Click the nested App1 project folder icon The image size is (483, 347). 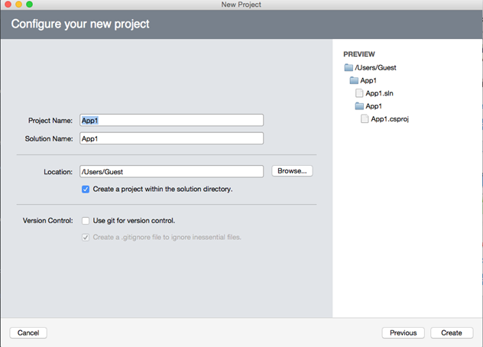coord(359,106)
